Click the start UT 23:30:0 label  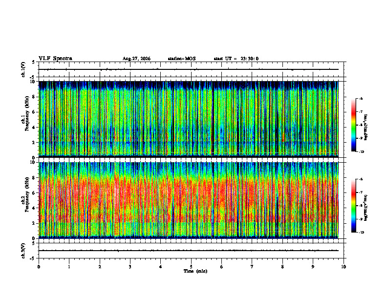coord(236,59)
